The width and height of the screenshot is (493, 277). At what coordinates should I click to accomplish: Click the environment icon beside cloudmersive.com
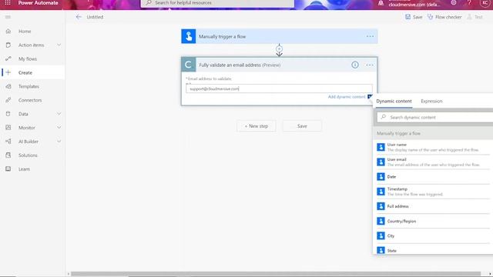pyautogui.click(x=381, y=3)
